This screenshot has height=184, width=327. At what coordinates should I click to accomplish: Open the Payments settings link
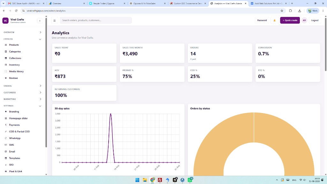coord(14,125)
